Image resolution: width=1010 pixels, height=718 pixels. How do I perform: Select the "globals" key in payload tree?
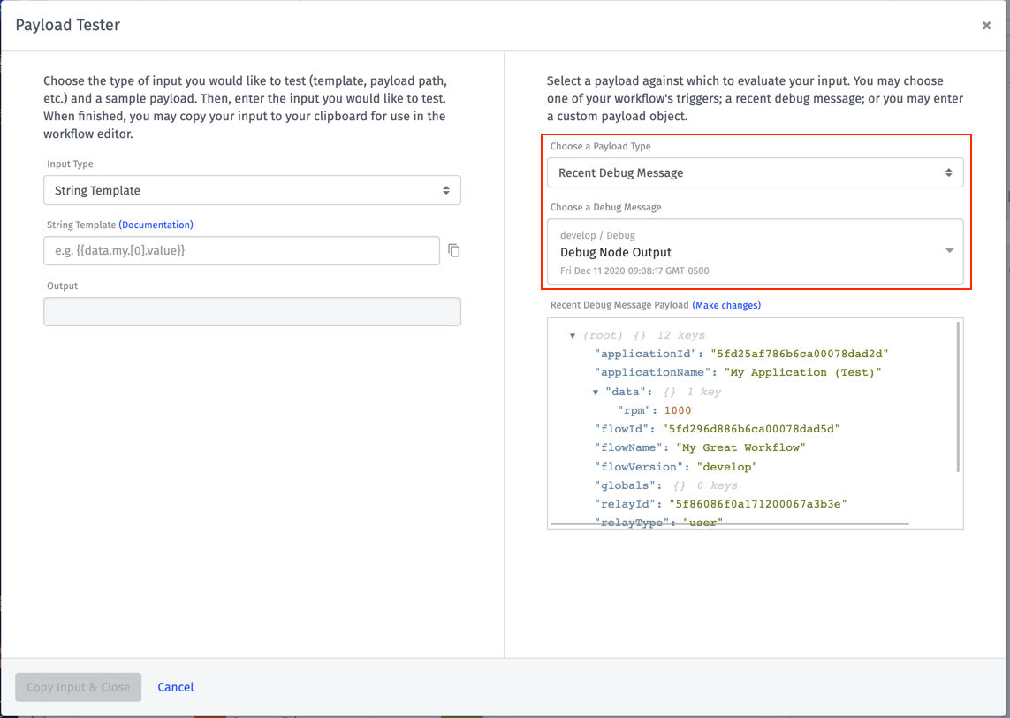625,485
